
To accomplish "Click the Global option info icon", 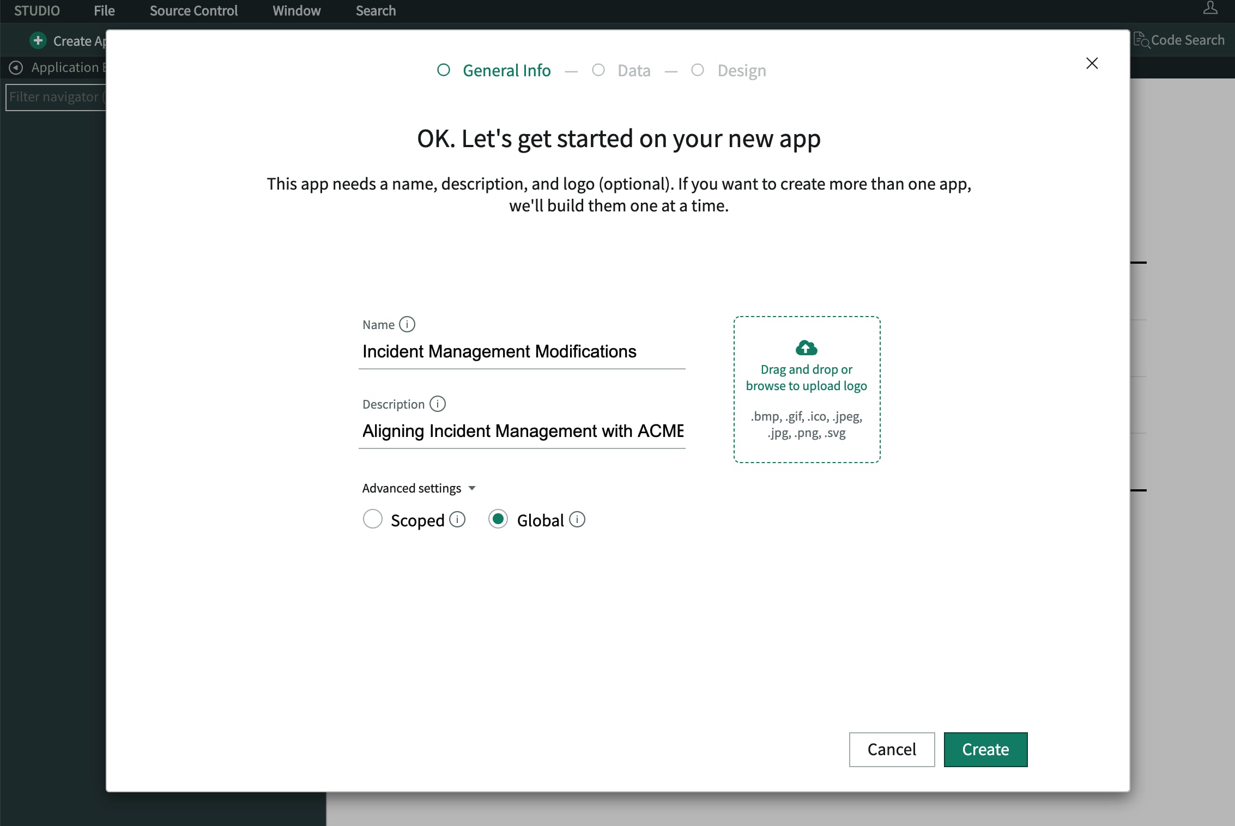I will coord(577,520).
